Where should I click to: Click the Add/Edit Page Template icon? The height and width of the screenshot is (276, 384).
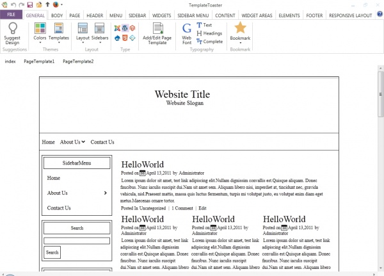coord(156,29)
